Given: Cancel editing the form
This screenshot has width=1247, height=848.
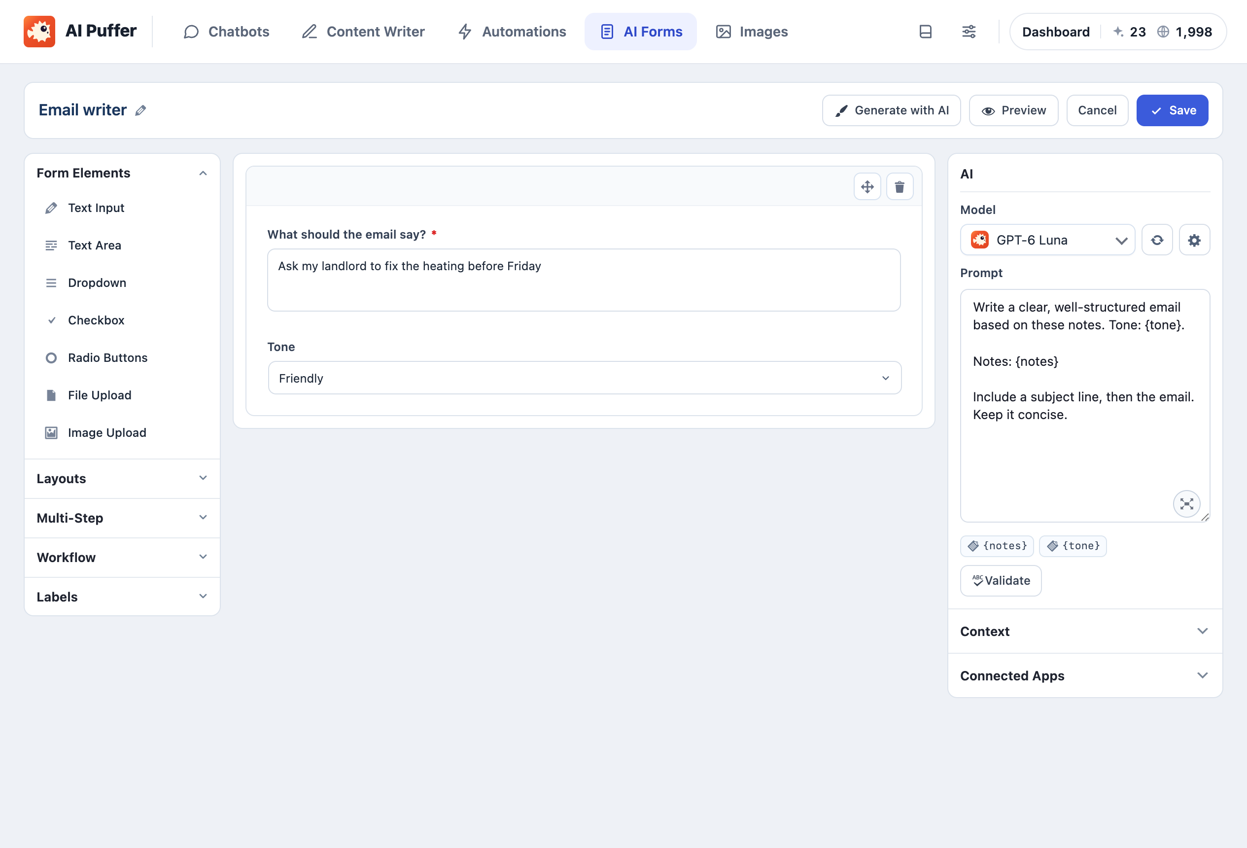Looking at the screenshot, I should pos(1097,110).
